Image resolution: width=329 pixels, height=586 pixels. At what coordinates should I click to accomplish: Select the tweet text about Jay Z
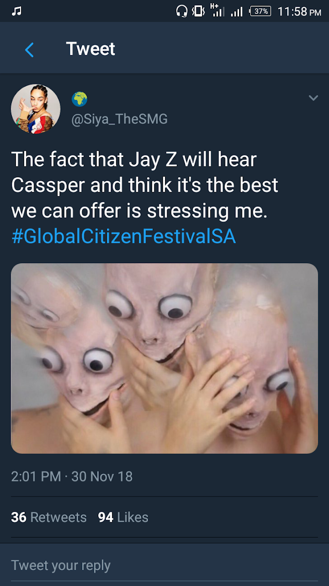point(145,185)
